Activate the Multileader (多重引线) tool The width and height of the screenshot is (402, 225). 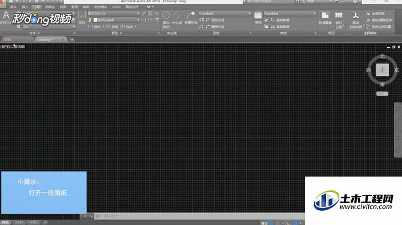(191, 18)
